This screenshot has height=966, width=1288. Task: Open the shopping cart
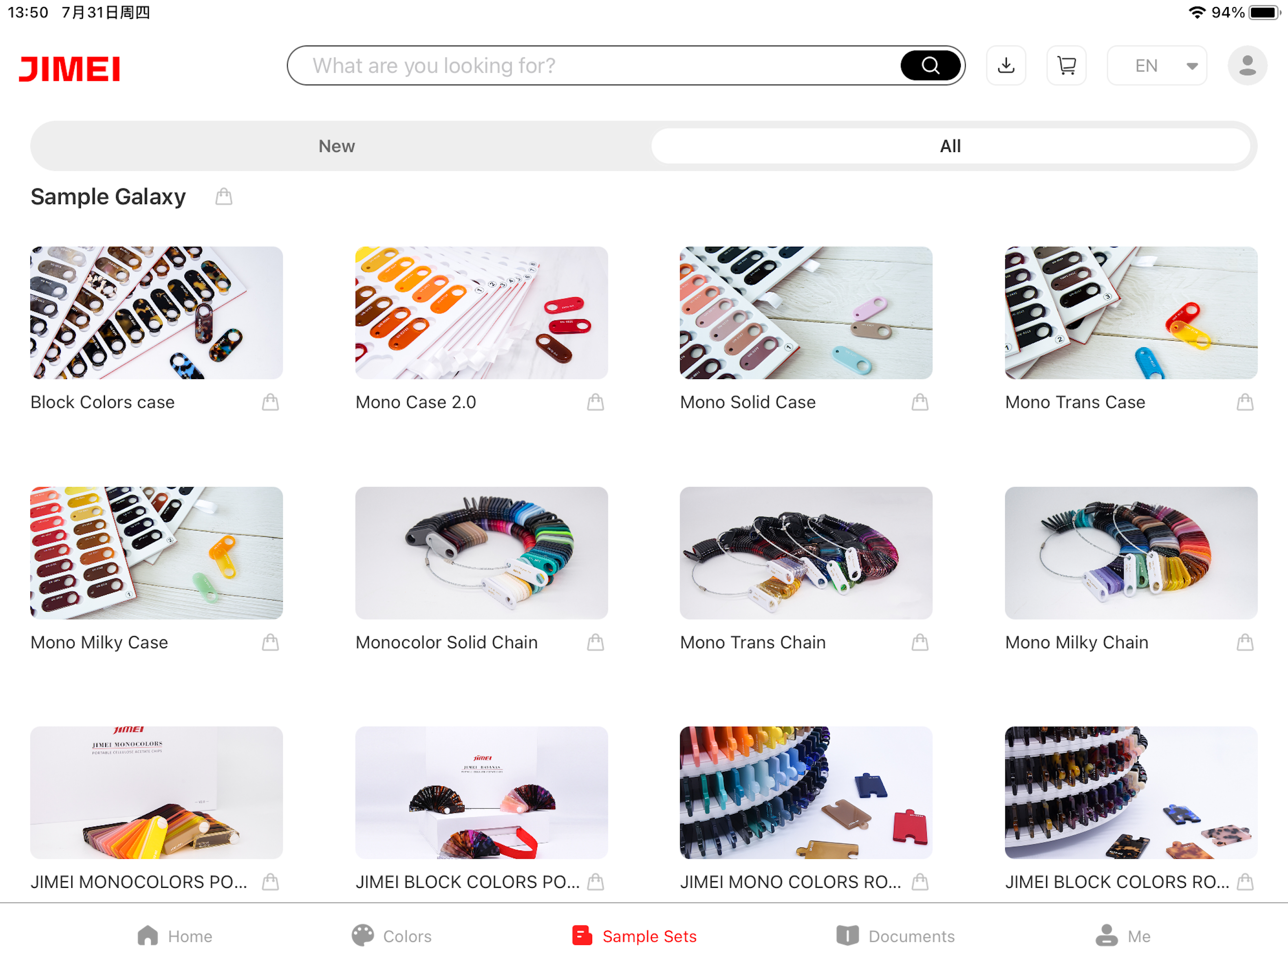(1066, 65)
